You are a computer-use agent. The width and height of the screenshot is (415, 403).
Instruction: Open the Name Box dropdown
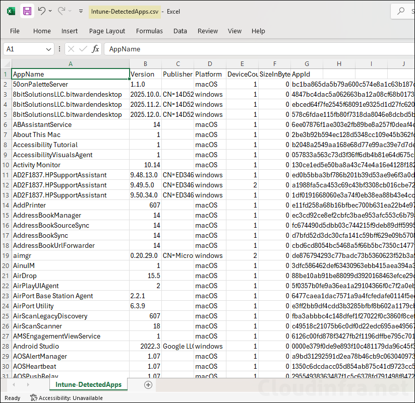(x=49, y=49)
